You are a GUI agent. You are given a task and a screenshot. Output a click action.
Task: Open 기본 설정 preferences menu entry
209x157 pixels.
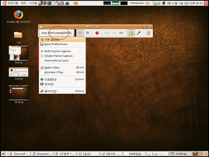tap(62, 40)
